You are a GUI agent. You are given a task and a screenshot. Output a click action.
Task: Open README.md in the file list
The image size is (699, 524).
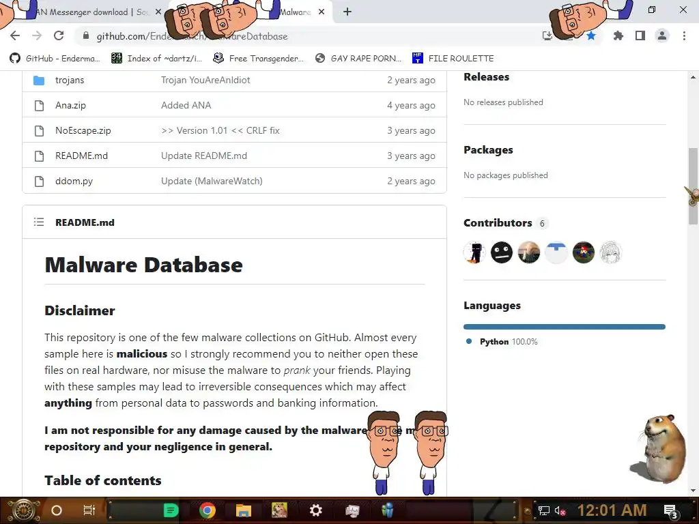[82, 156]
